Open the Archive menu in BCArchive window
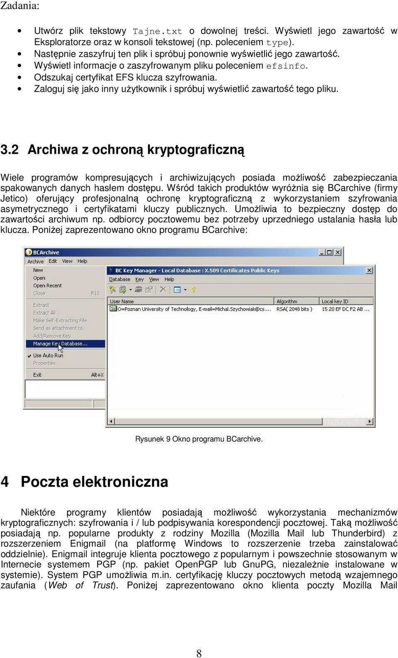Viewport: 398px width, 658px height. [36, 261]
